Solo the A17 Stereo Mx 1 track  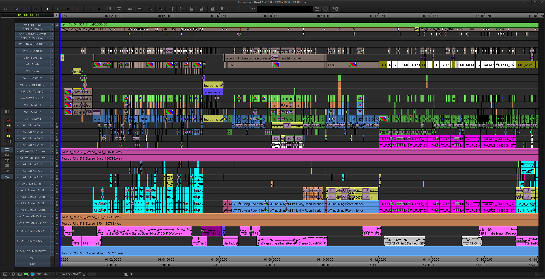[57, 229]
